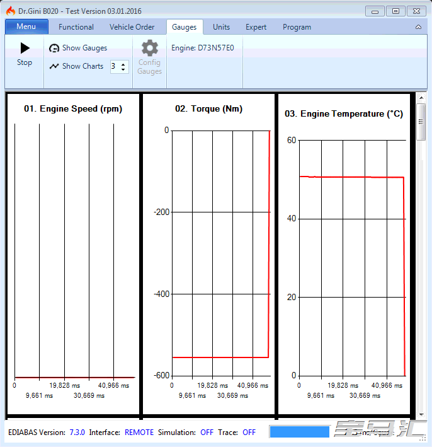Click the 20 label on Temperature axis
432x447 pixels.
[292, 298]
